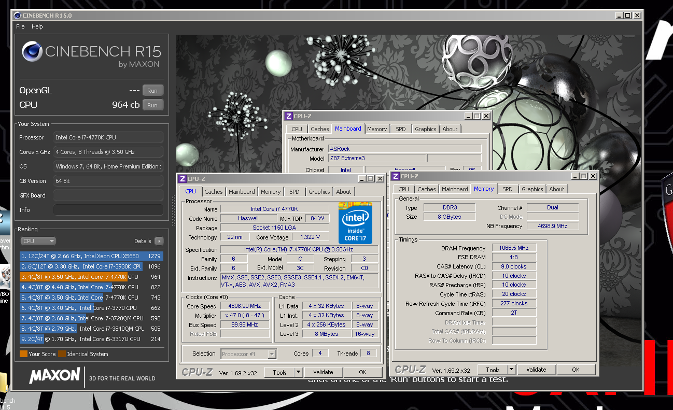Click the Identical System brown legend swatch

(62, 354)
